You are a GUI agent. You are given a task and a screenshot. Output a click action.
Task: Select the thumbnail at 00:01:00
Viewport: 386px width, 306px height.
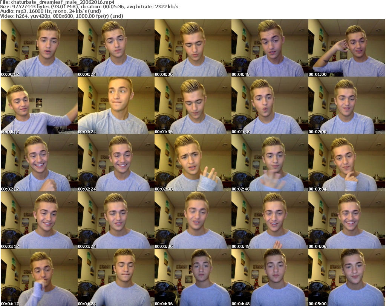point(347,48)
